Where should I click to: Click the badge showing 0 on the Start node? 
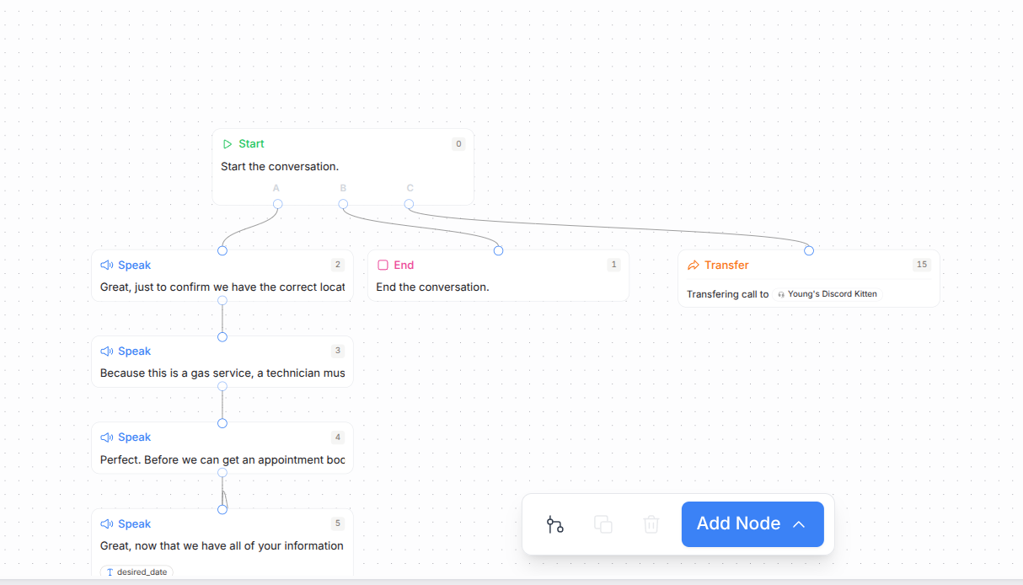[458, 143]
